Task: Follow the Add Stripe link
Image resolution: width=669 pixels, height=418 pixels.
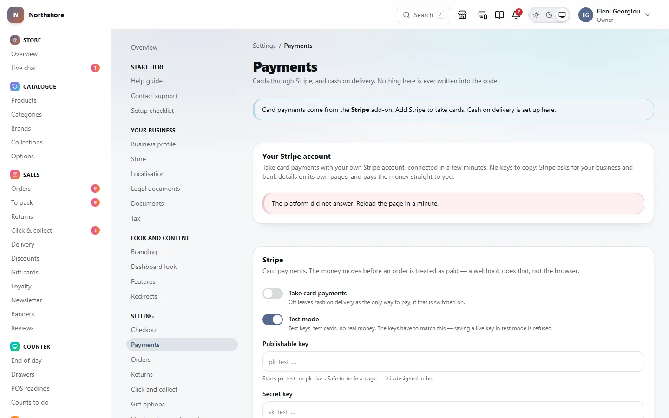Action: click(410, 110)
